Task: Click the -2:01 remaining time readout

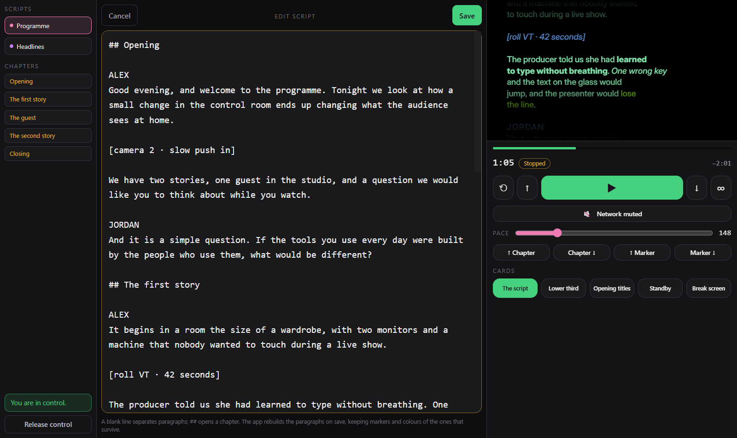Action: tap(721, 163)
